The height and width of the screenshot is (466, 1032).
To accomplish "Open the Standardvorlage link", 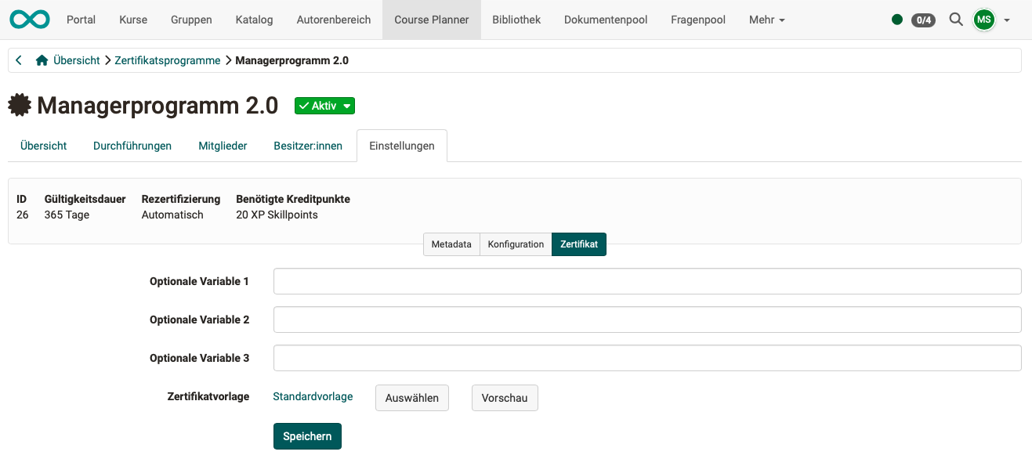I will (x=313, y=396).
